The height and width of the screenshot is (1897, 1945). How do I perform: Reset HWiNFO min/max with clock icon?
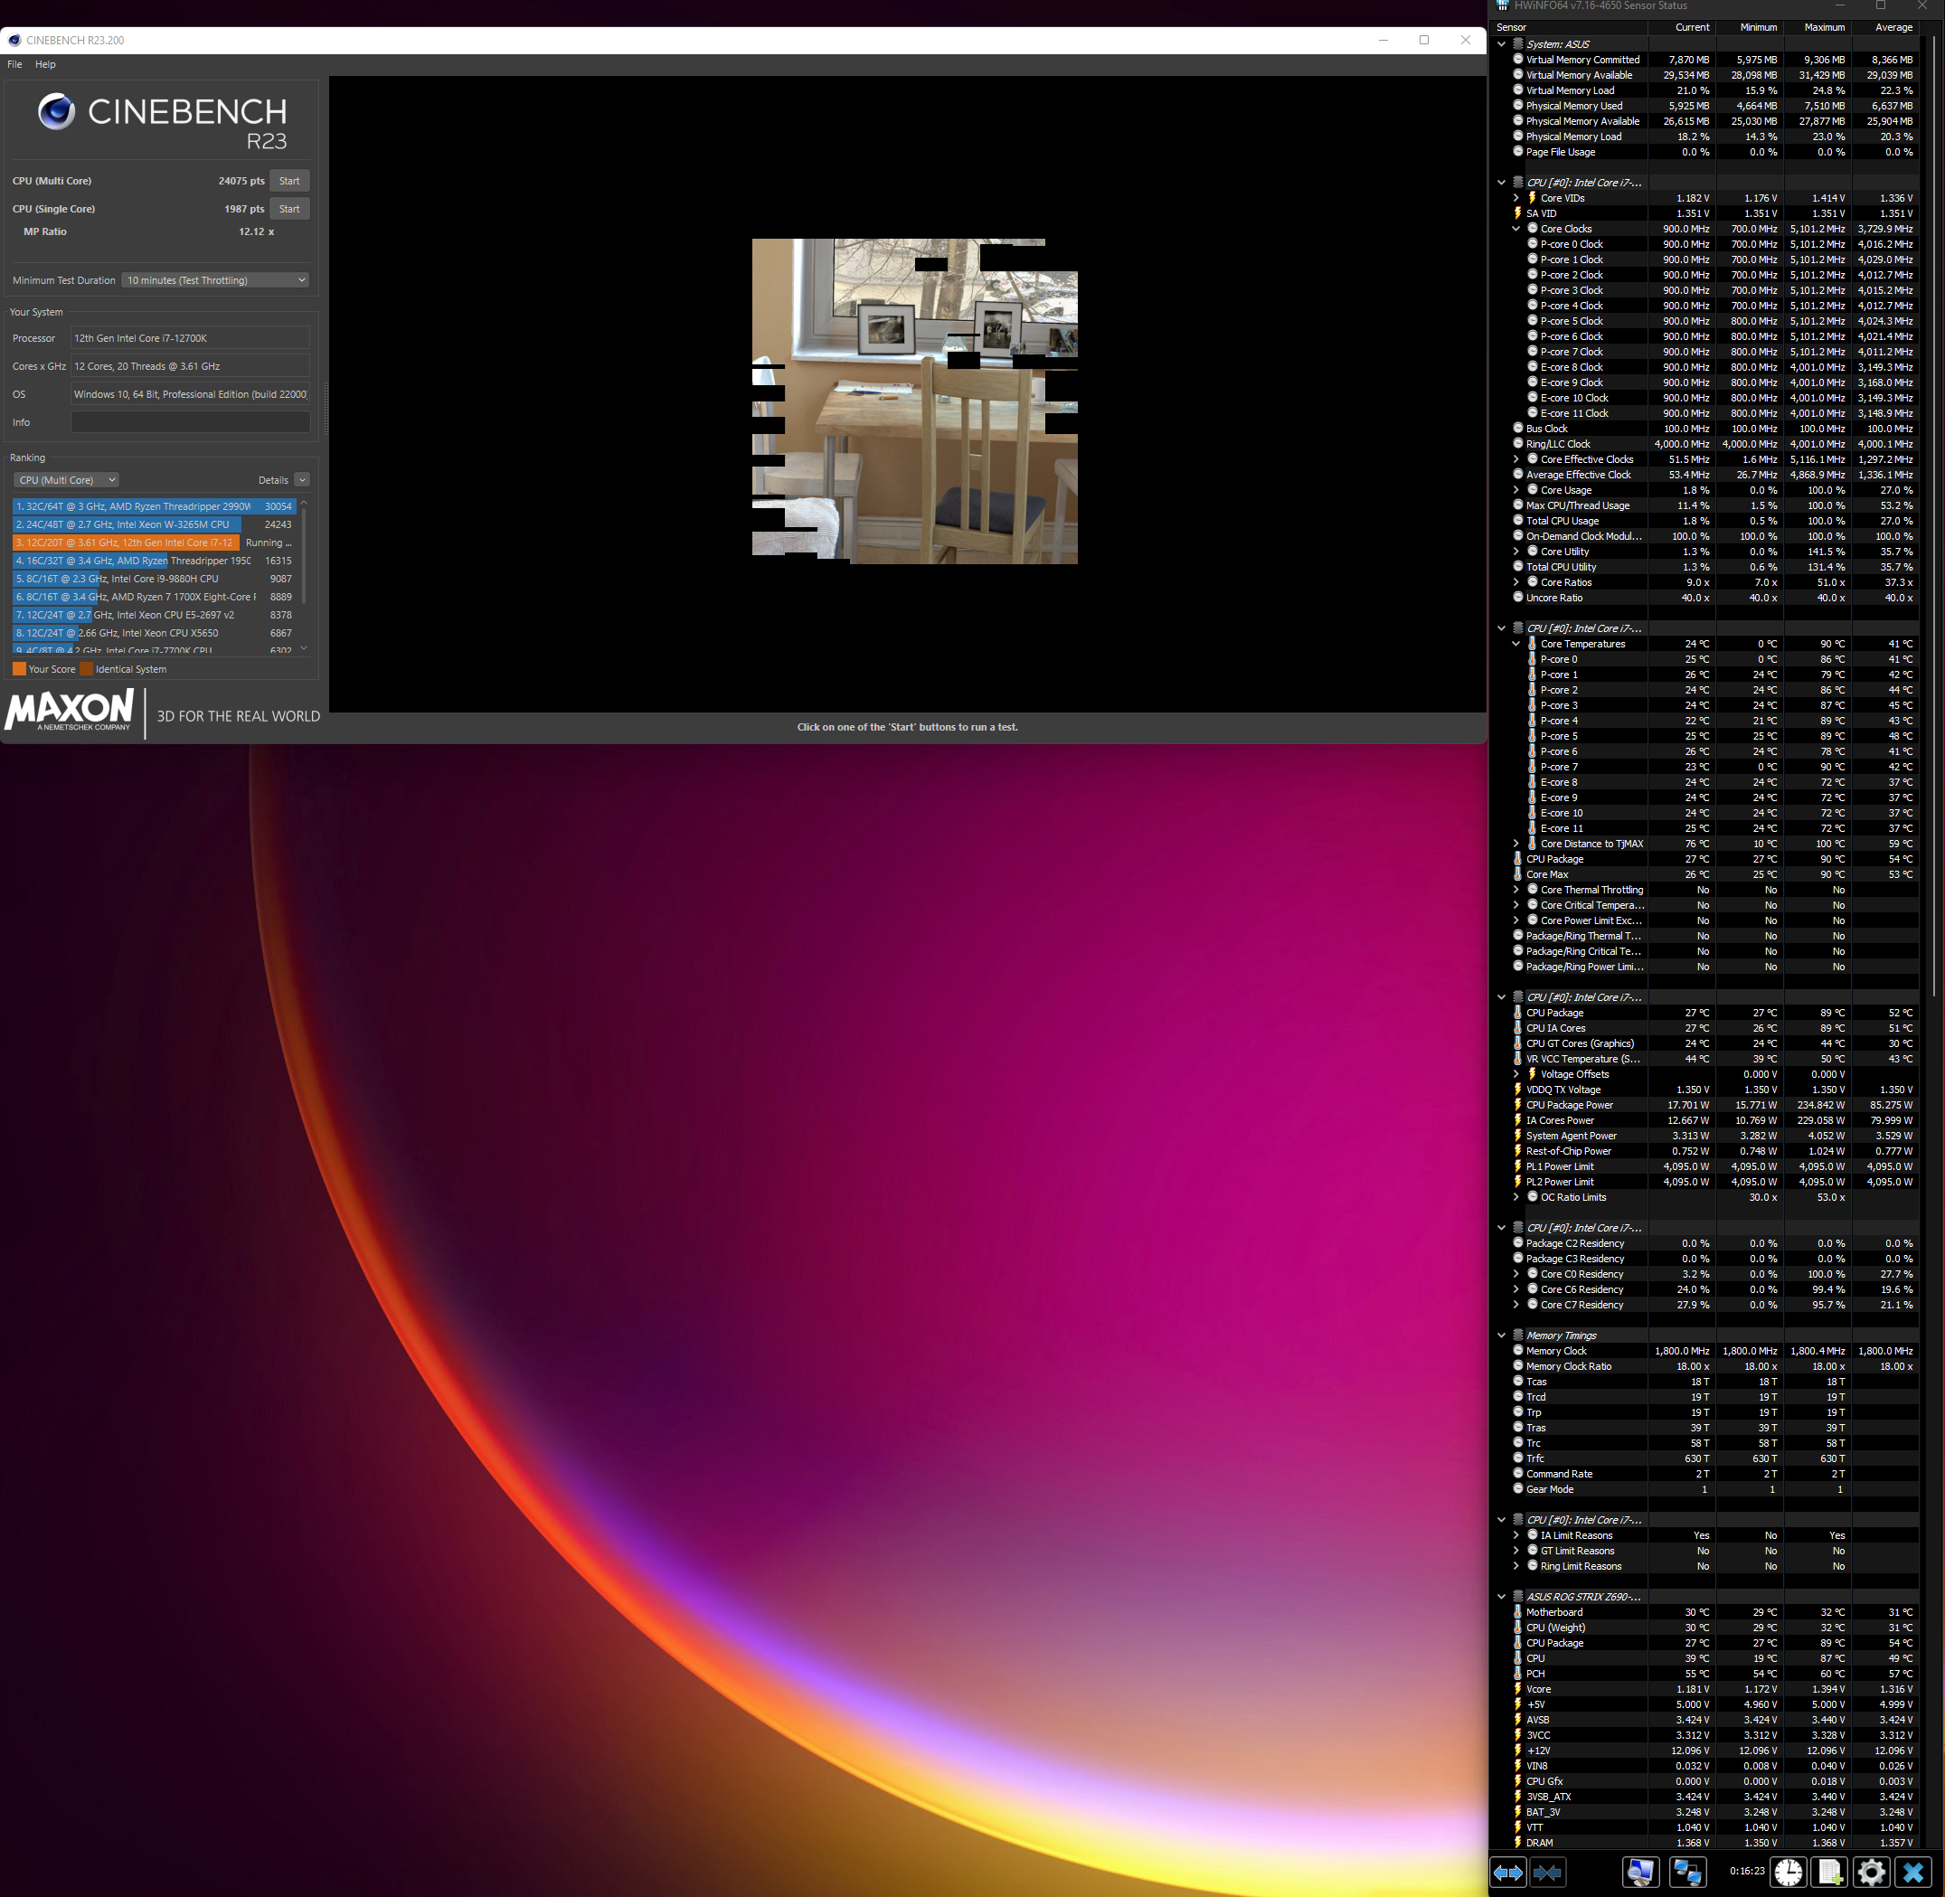(1789, 1873)
